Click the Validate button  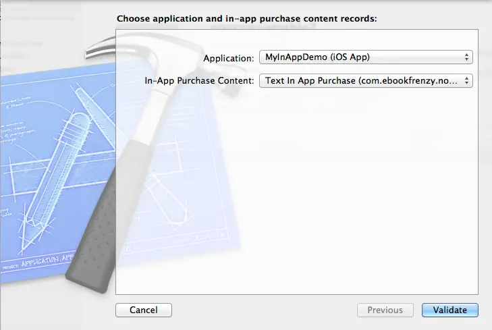point(449,310)
